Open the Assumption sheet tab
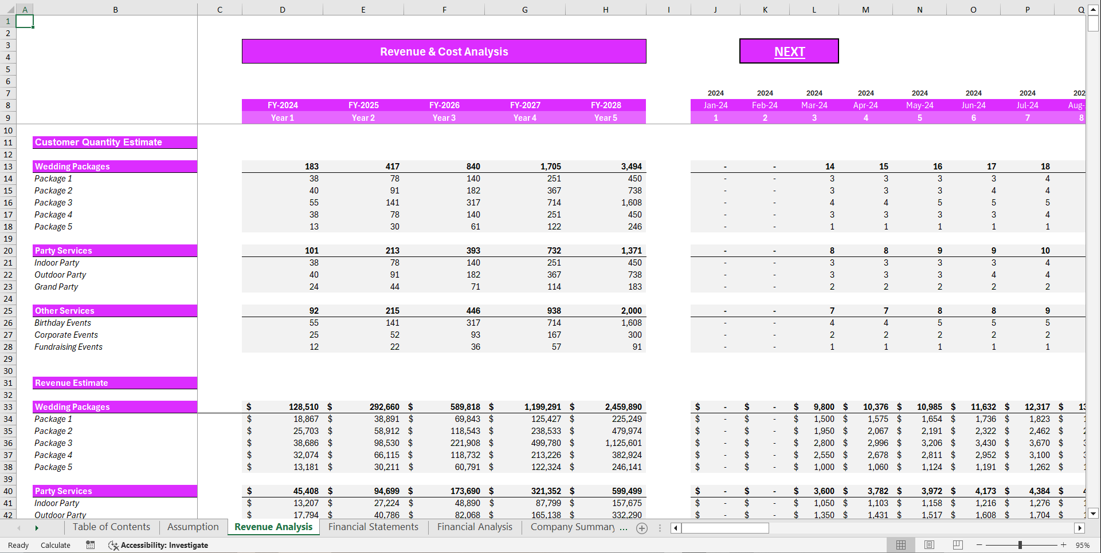Screen dimensions: 1101x553 (x=193, y=527)
